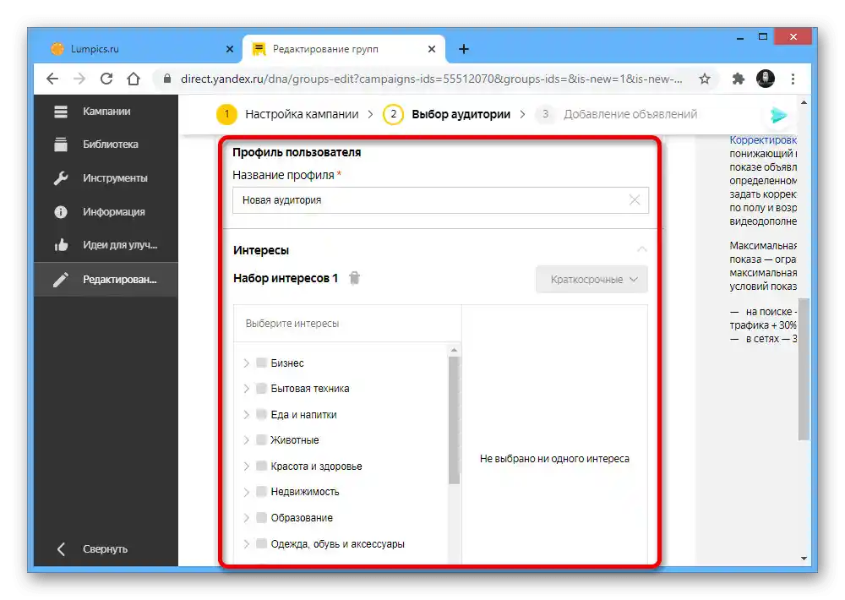Expand the Животные category arrow
Viewport: 845px width, 600px height.
click(x=246, y=440)
